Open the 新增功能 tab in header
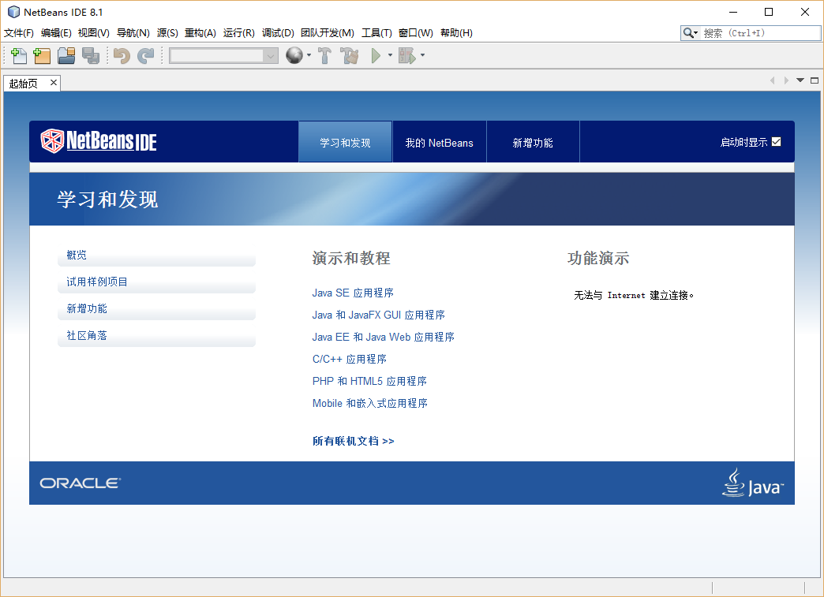This screenshot has width=824, height=597. 533,143
